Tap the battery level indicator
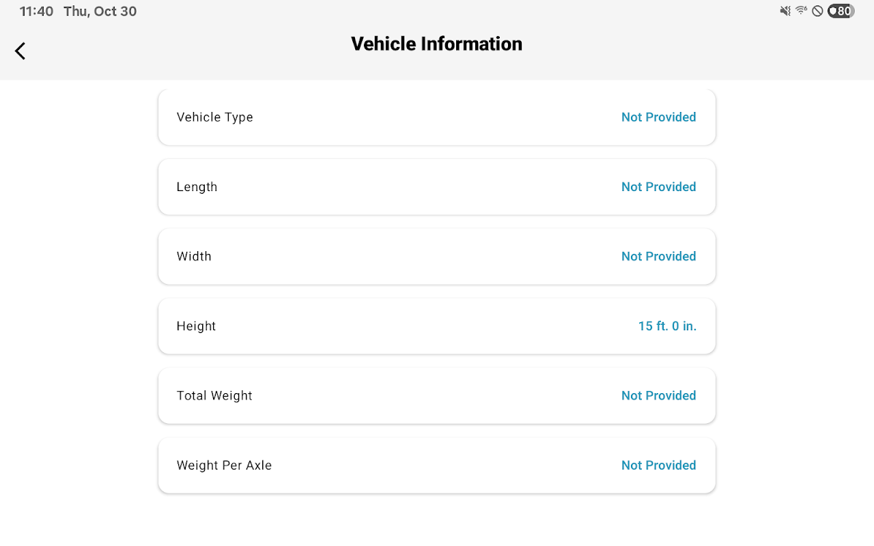The image size is (874, 546). (x=841, y=11)
